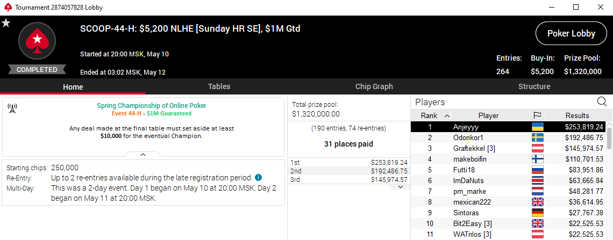613x240 pixels.
Task: Open the Structure tab
Action: 534,86
